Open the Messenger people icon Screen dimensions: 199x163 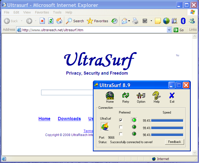coord(192,21)
